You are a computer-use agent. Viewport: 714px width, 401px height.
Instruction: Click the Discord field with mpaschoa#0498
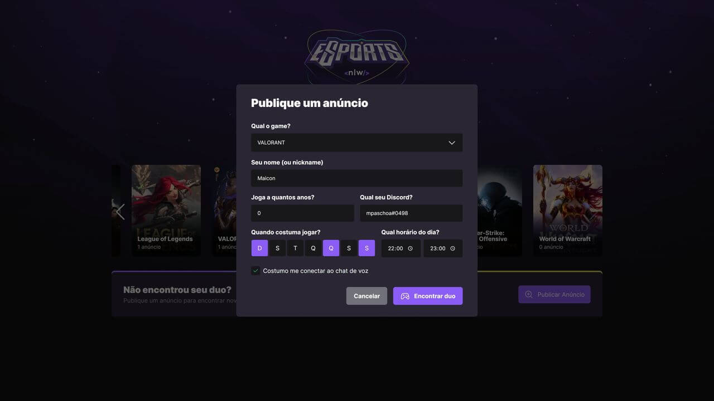click(411, 213)
